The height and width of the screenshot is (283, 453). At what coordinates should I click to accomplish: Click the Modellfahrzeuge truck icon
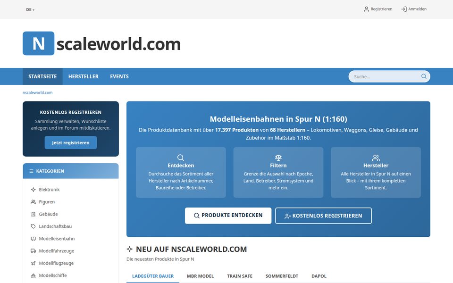pyautogui.click(x=33, y=251)
